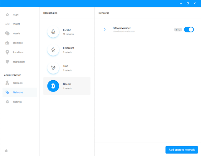Viewport: 201px width, 156px height.
Task: Click the Ethereum diamond logo icon
Action: click(x=53, y=50)
